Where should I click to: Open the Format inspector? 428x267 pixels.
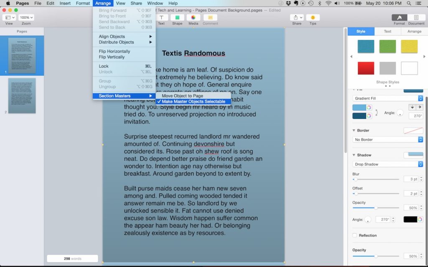click(399, 18)
